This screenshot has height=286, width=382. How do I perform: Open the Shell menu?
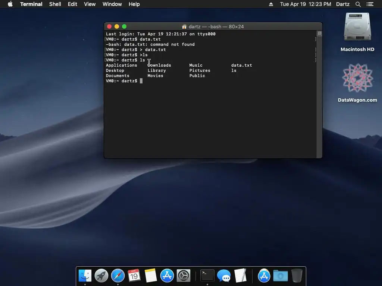(x=55, y=4)
